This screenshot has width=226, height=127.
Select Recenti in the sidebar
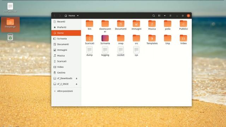pyautogui.click(x=66, y=22)
